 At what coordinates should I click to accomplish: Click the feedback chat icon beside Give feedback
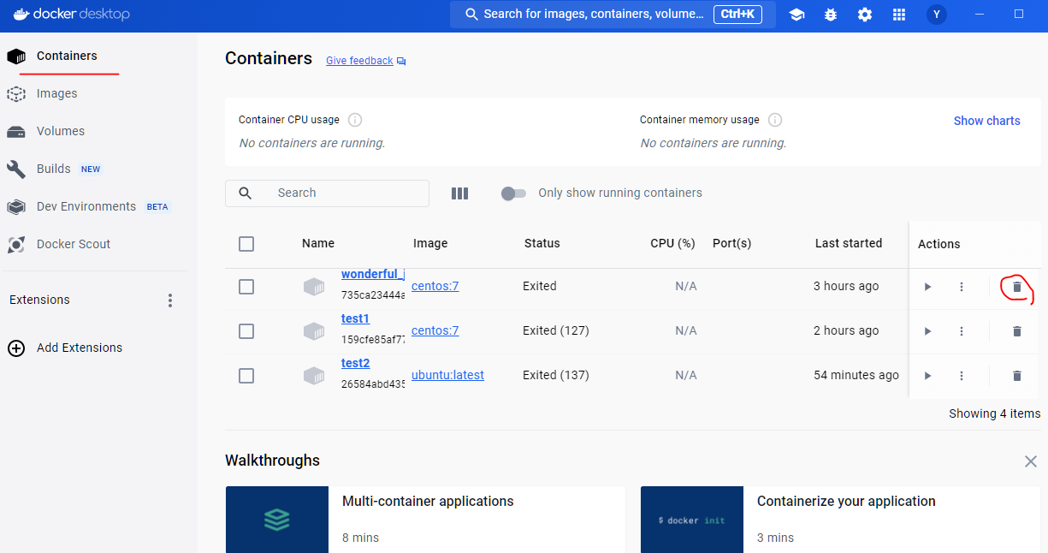coord(401,62)
